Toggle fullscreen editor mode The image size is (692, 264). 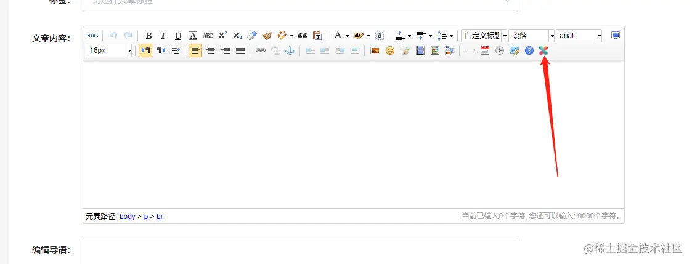click(616, 36)
